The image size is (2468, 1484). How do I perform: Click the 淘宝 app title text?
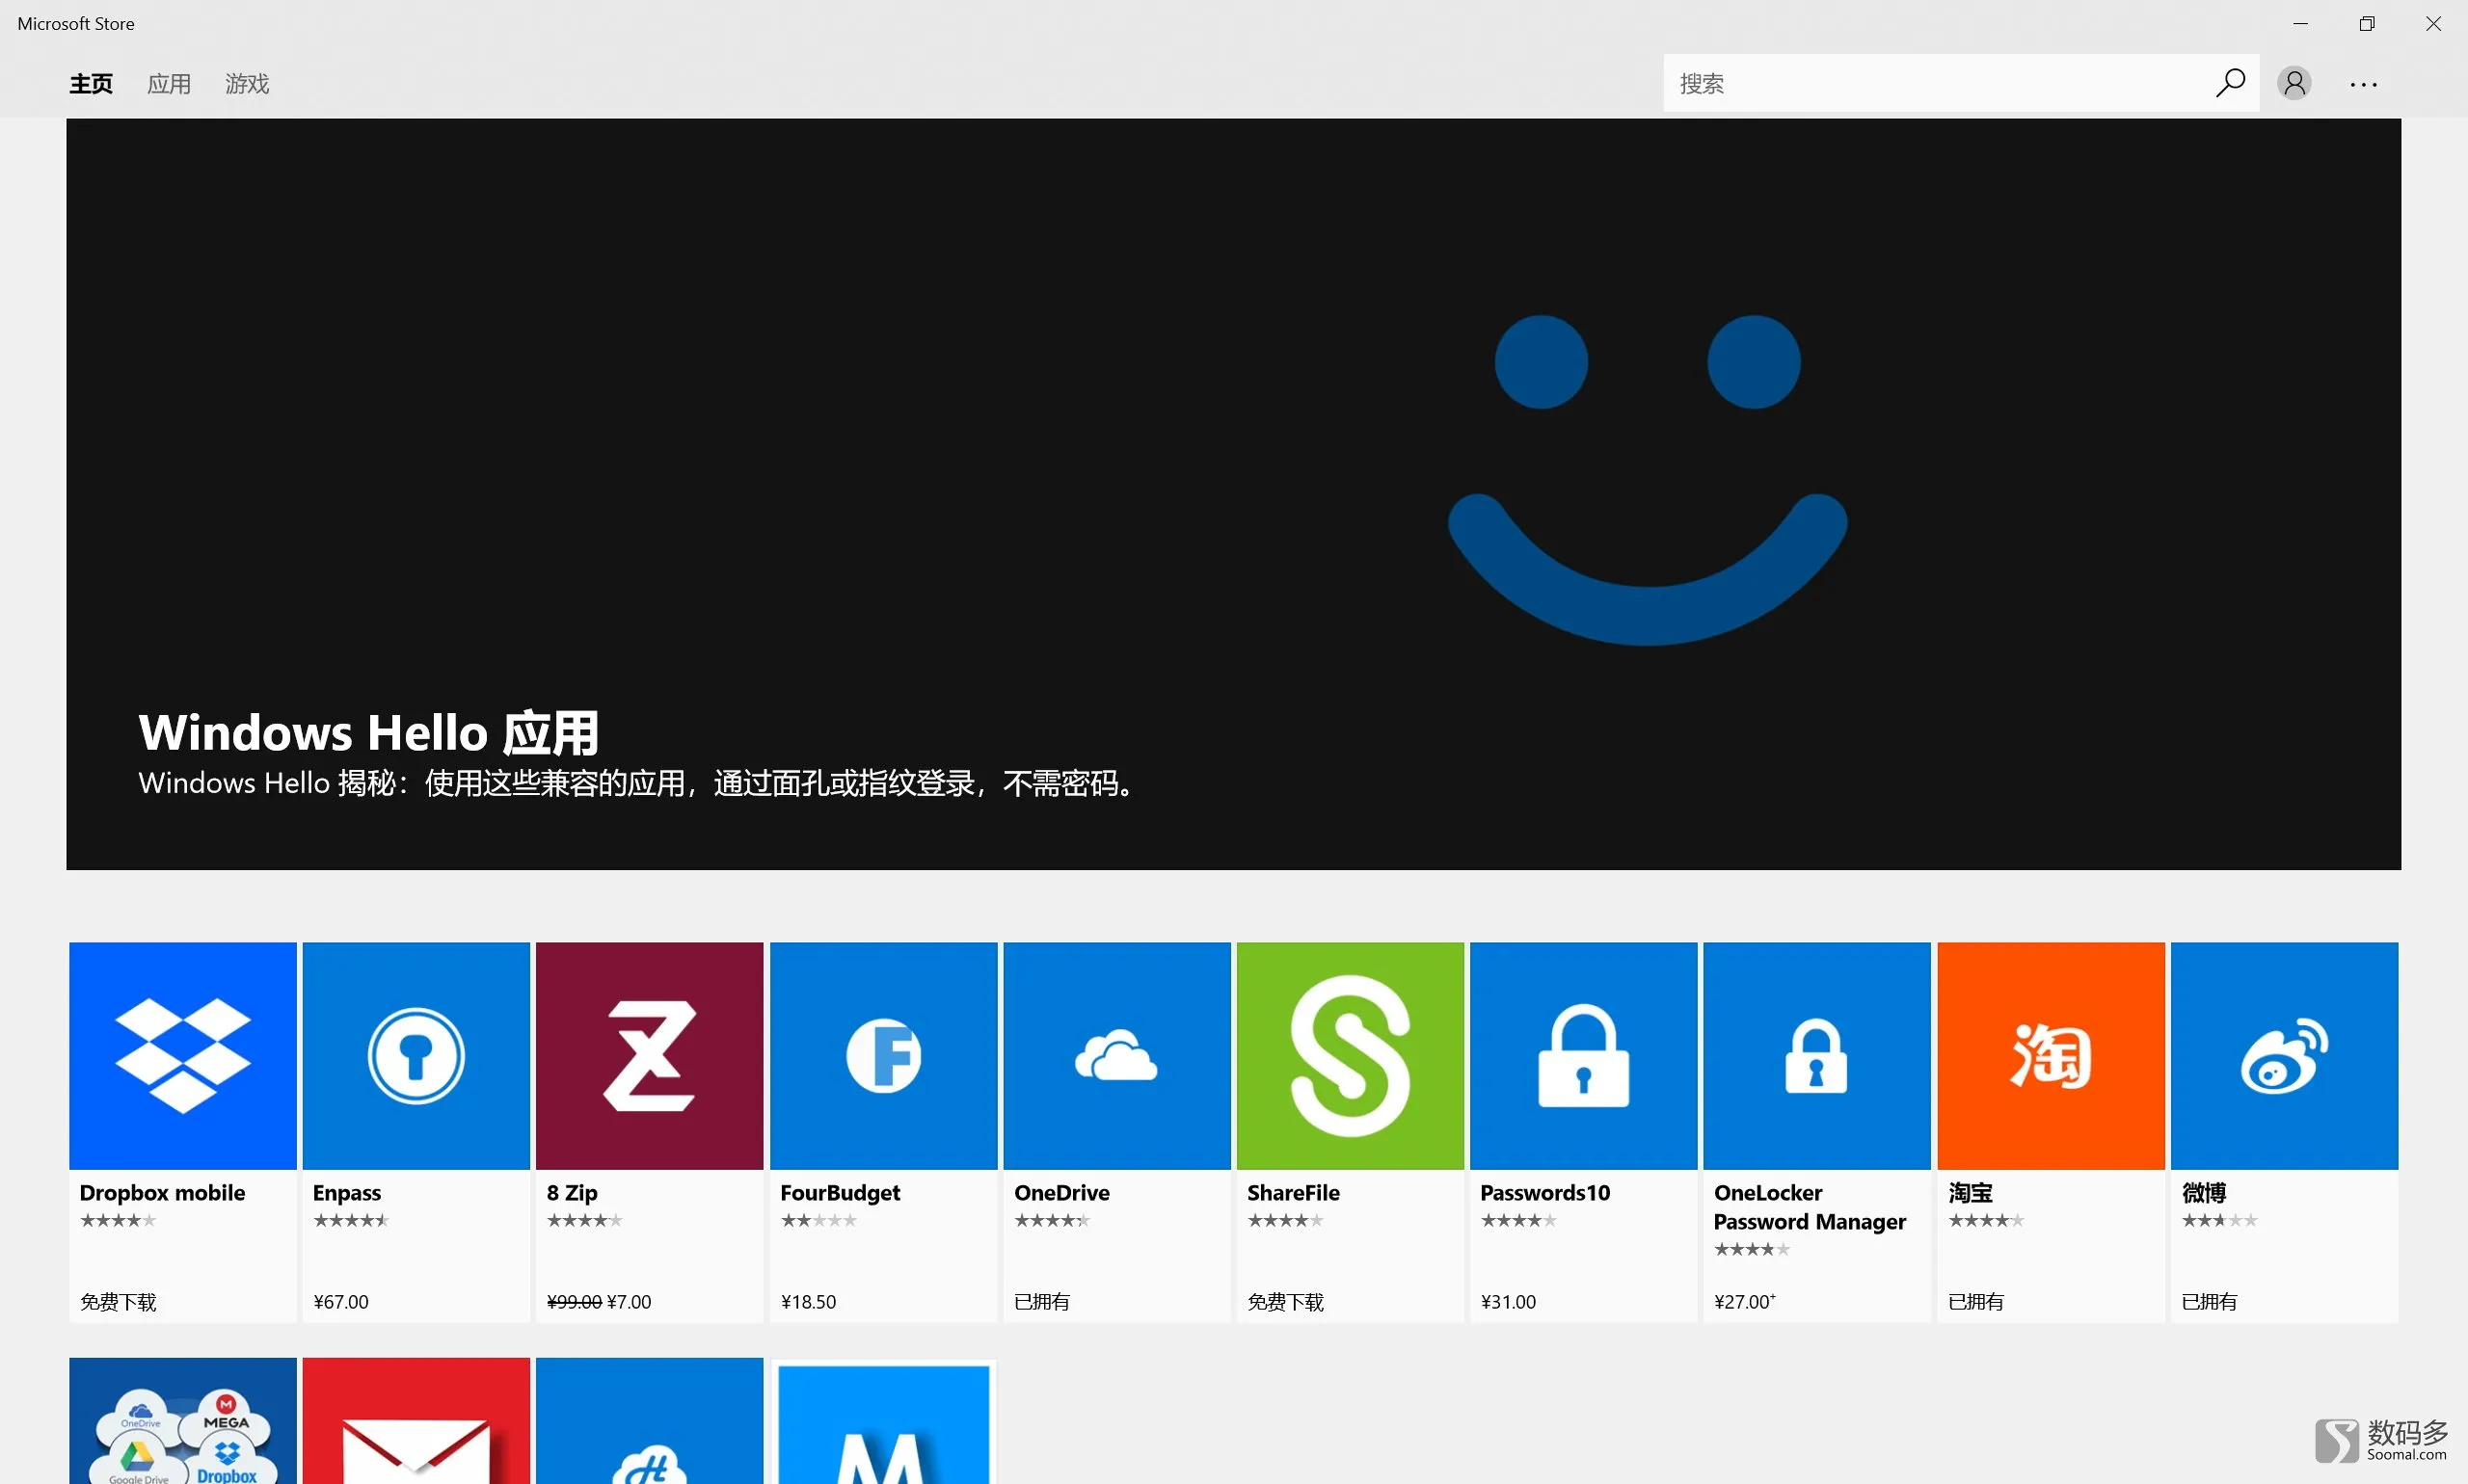pyautogui.click(x=1971, y=1193)
